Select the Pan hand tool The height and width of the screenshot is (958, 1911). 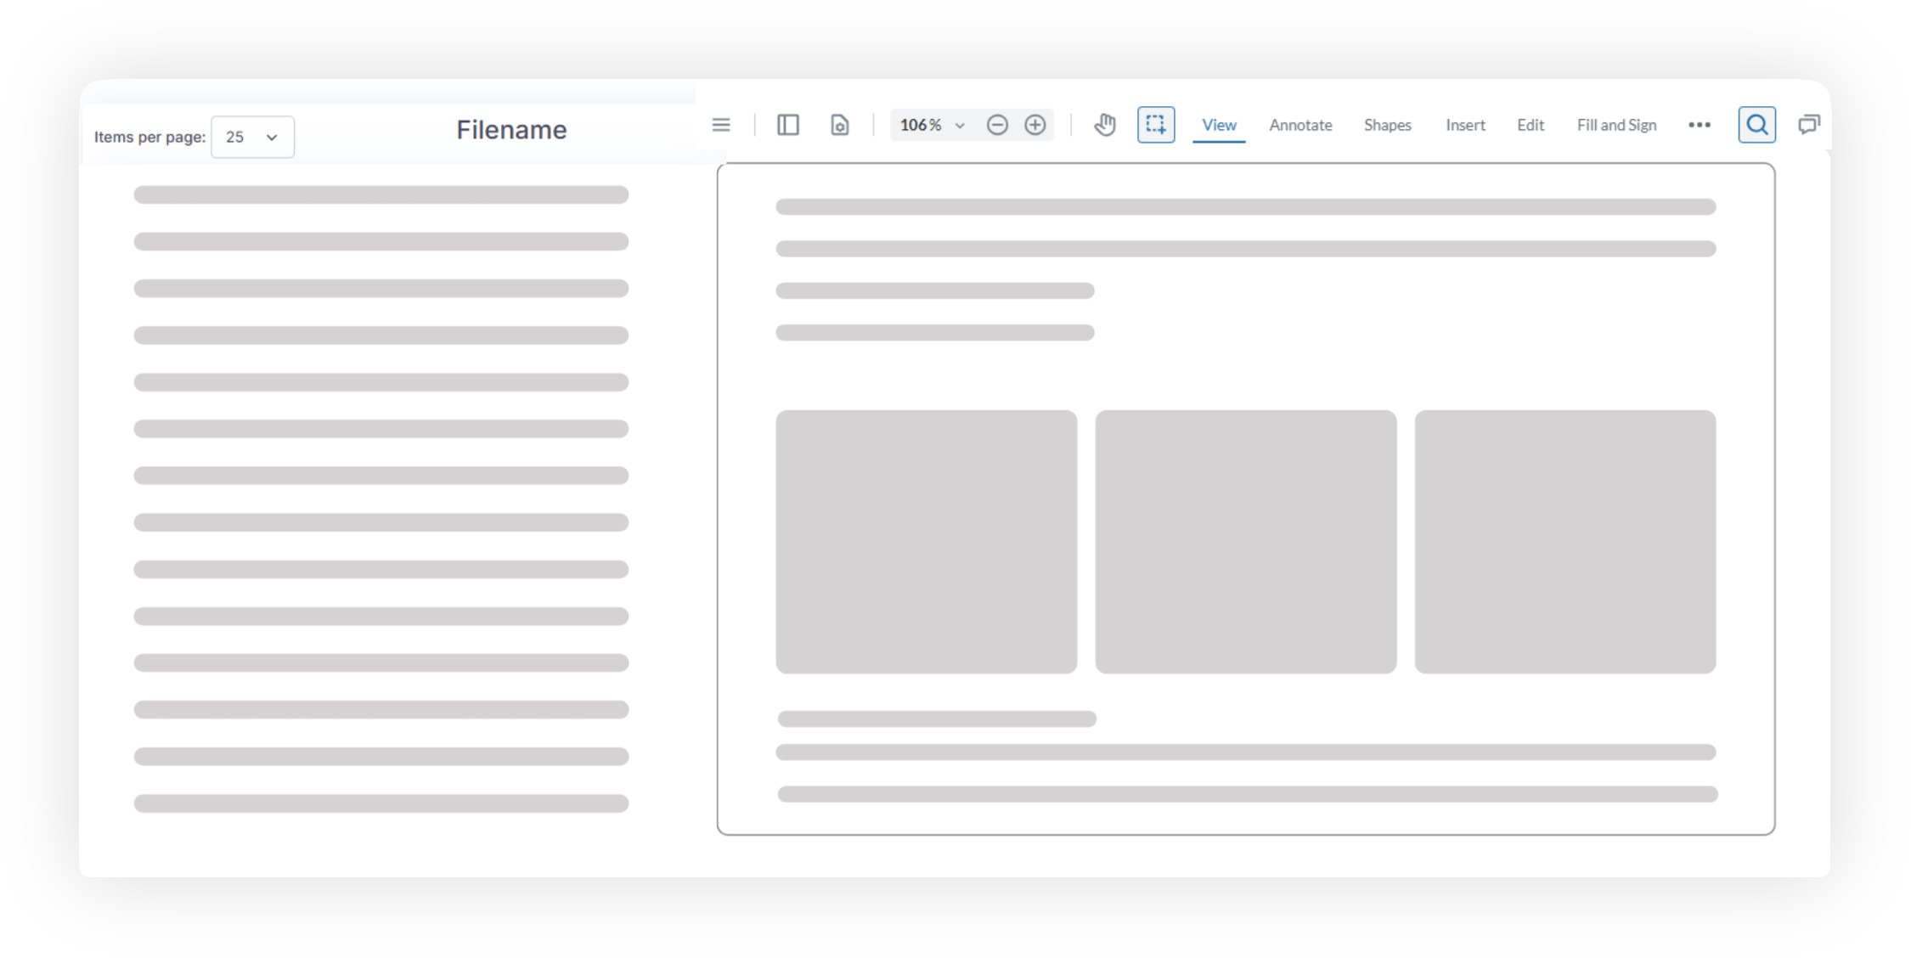(x=1104, y=125)
